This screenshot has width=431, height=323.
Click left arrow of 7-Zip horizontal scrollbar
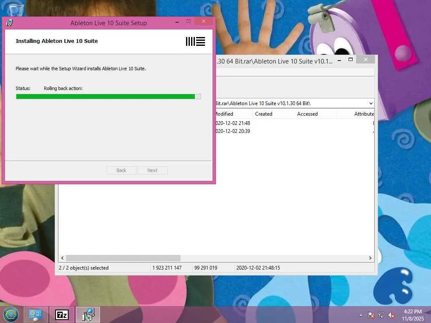pyautogui.click(x=62, y=258)
